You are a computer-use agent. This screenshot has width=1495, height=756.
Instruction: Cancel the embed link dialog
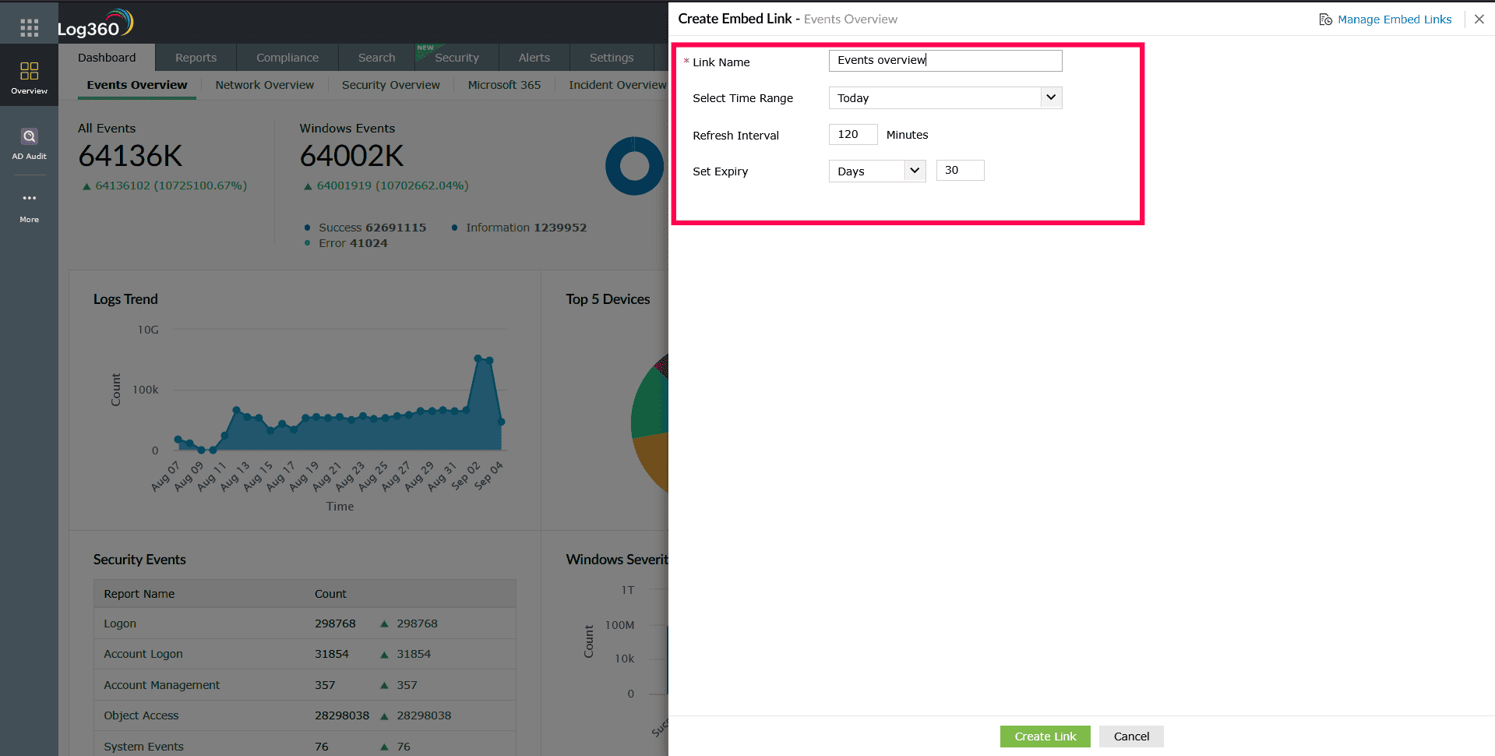click(1130, 736)
